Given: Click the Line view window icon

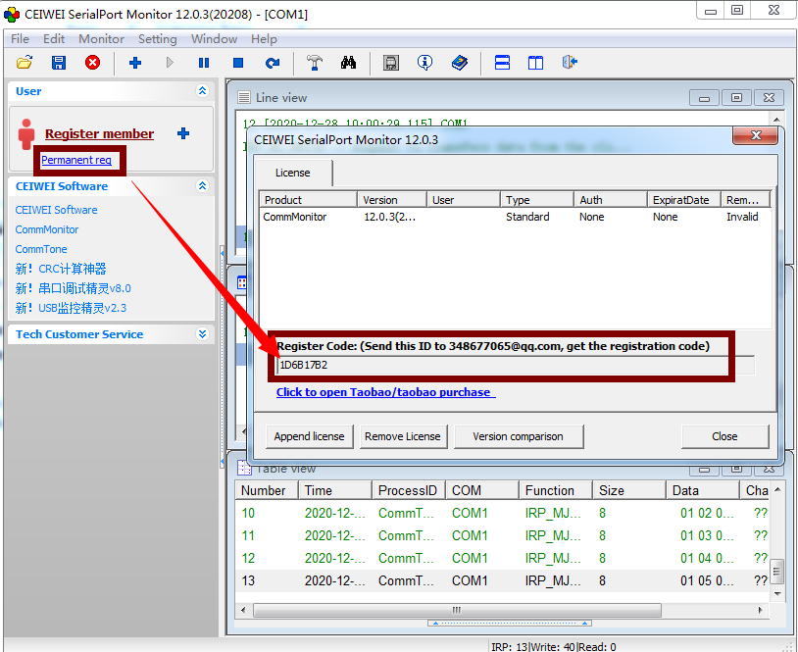Looking at the screenshot, I should pos(244,97).
